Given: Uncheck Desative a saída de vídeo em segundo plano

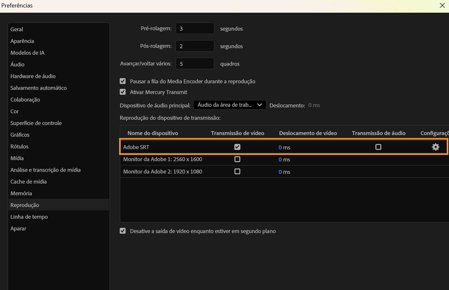Looking at the screenshot, I should click(x=123, y=231).
